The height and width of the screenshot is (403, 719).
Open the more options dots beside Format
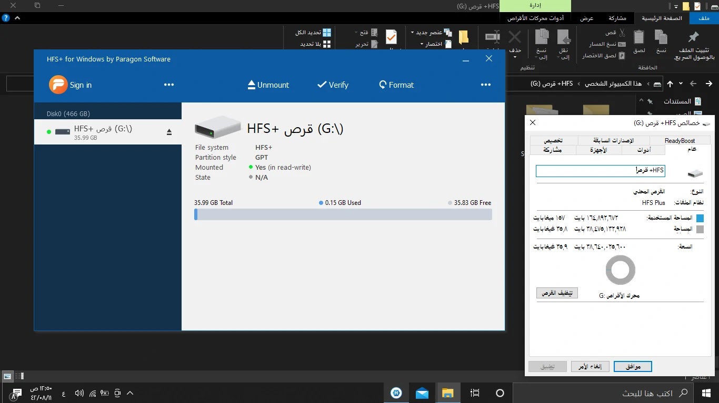[x=486, y=85]
